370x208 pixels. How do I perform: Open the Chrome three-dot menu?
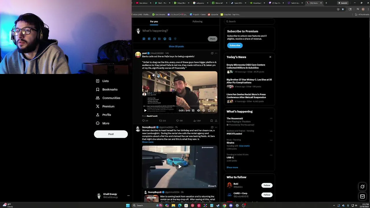pyautogui.click(x=368, y=9)
